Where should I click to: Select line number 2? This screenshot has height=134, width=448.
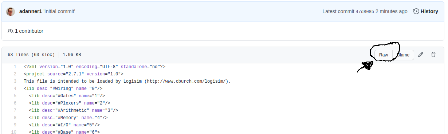point(15,74)
